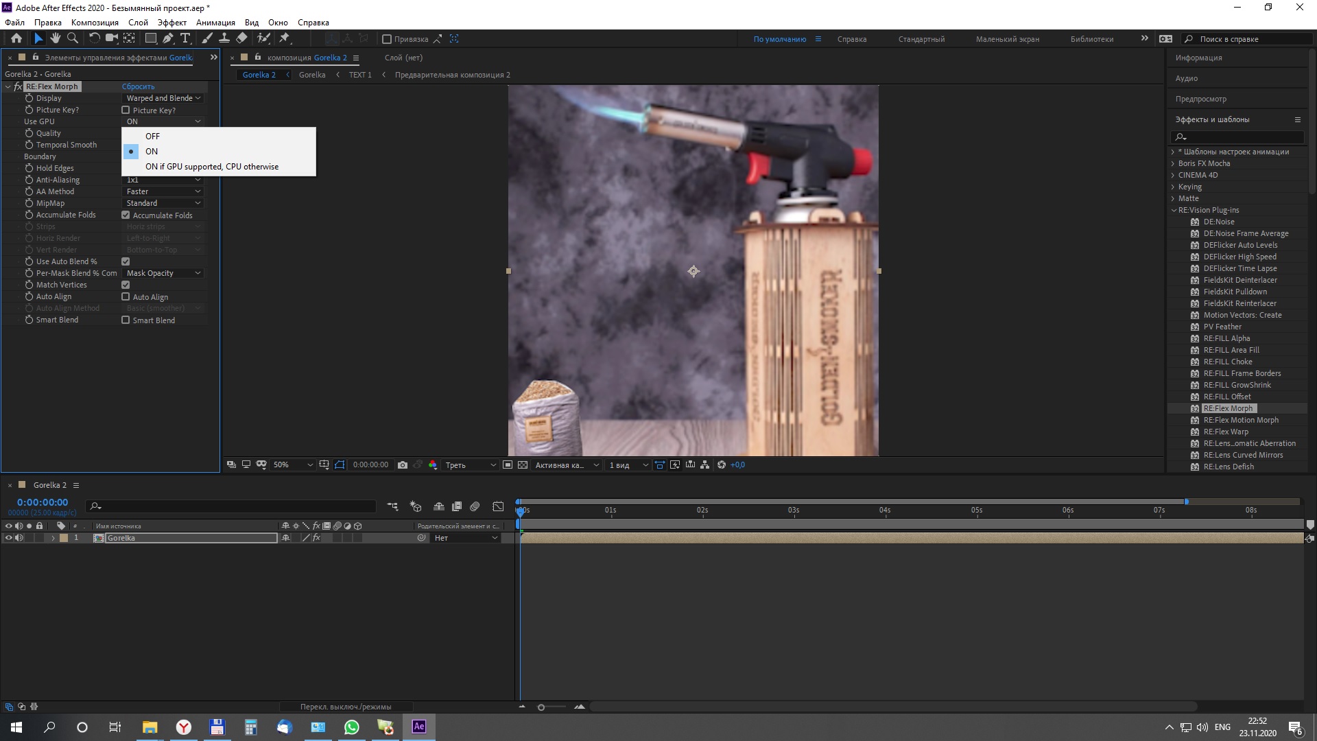The width and height of the screenshot is (1317, 741).
Task: Click the Перекл. выключ./режимы toggle button
Action: [x=346, y=707]
